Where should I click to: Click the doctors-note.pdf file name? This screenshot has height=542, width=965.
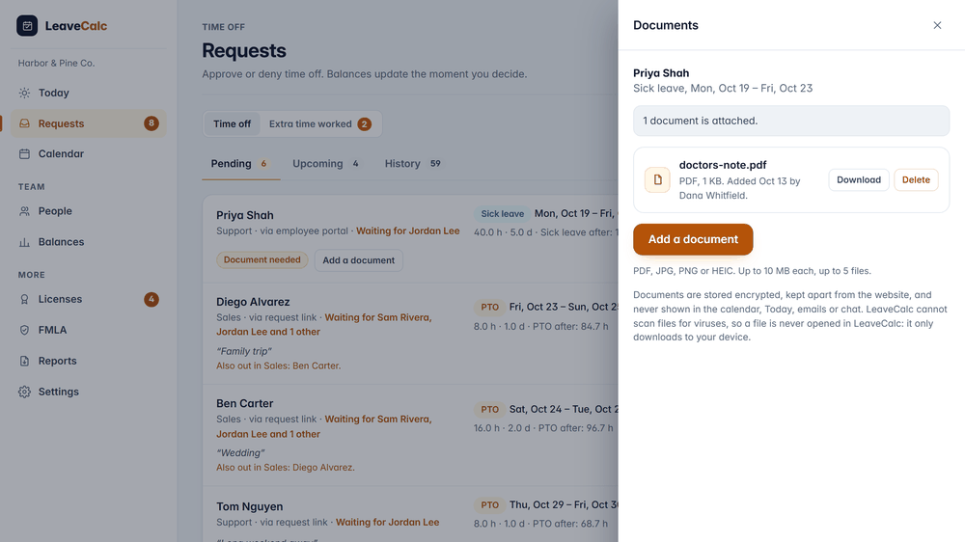[x=723, y=165]
